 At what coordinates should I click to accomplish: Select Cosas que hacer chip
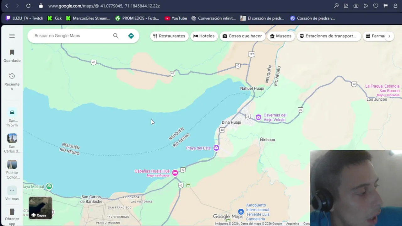[242, 36]
